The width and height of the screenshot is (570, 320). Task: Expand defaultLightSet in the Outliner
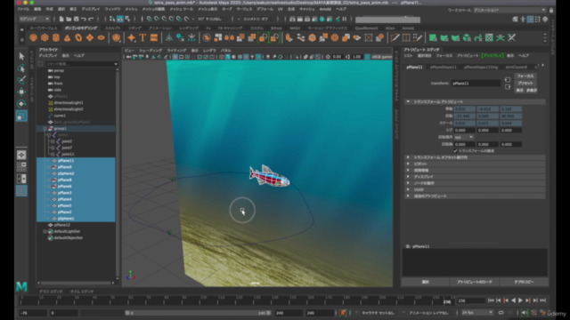pos(45,231)
